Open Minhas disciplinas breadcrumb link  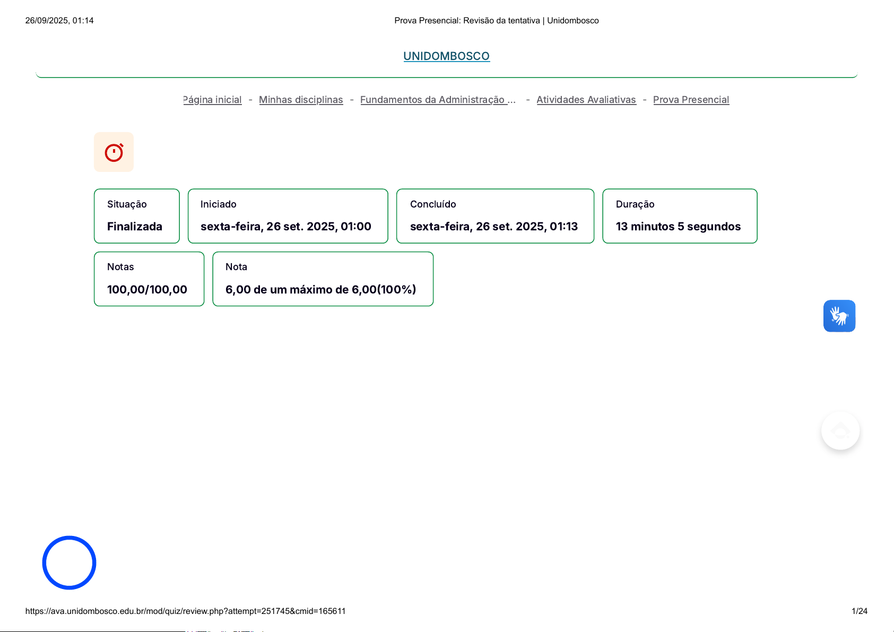pyautogui.click(x=301, y=100)
